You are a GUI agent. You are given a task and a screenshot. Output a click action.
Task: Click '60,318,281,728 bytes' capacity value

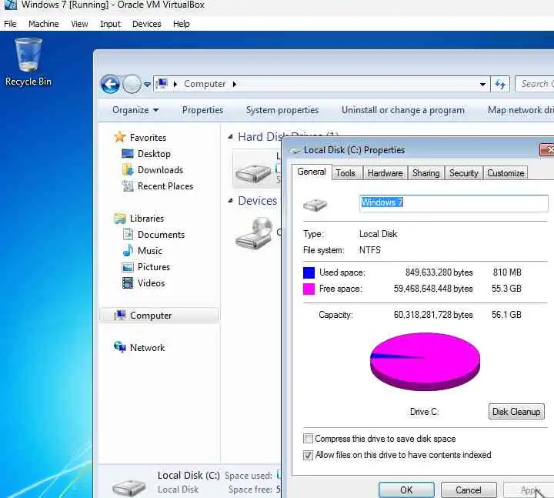pyautogui.click(x=433, y=315)
